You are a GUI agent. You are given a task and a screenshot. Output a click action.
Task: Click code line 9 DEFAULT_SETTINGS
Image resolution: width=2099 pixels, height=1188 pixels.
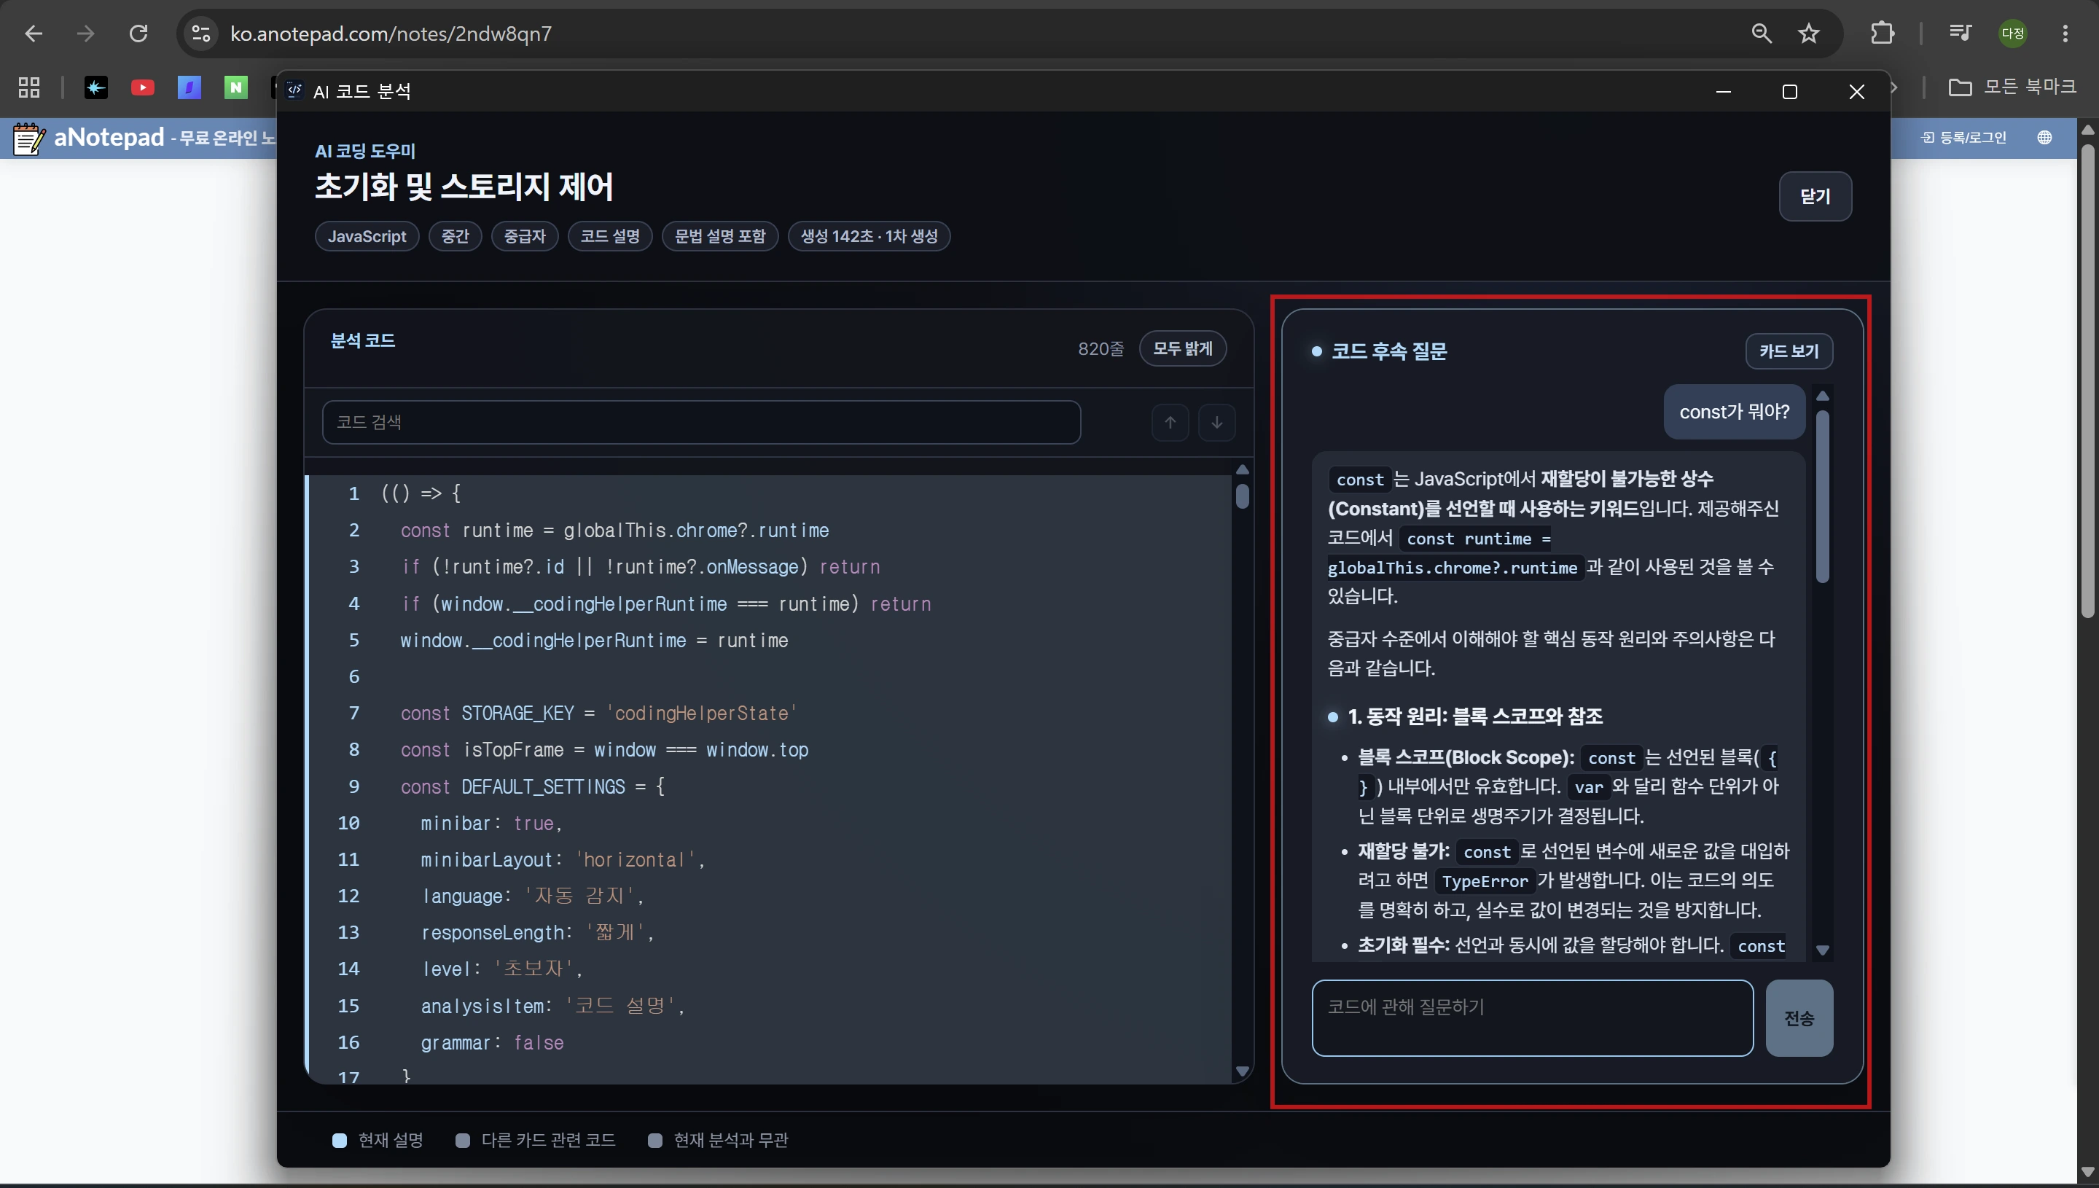coord(533,786)
